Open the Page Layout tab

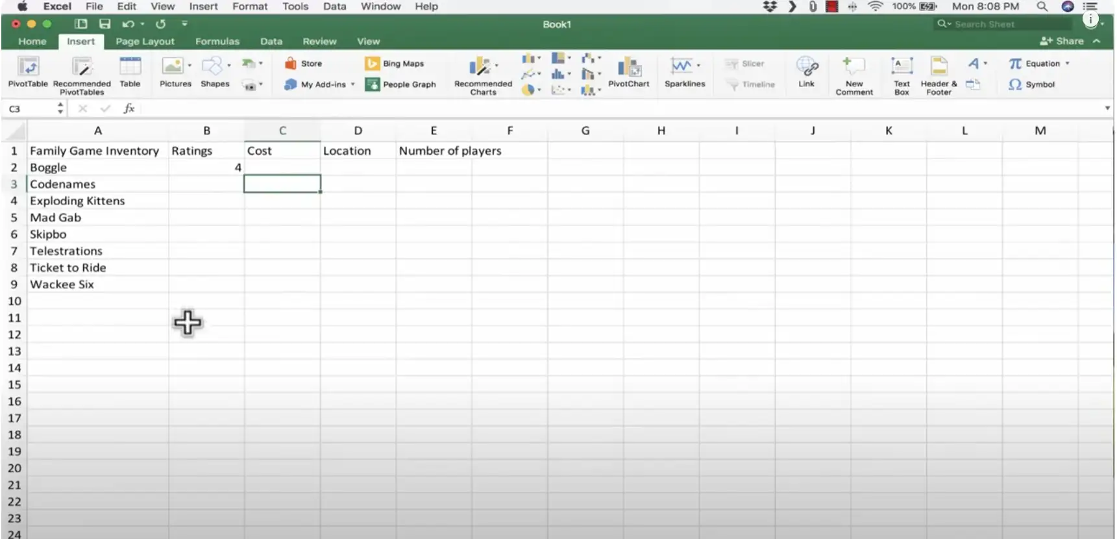(145, 42)
